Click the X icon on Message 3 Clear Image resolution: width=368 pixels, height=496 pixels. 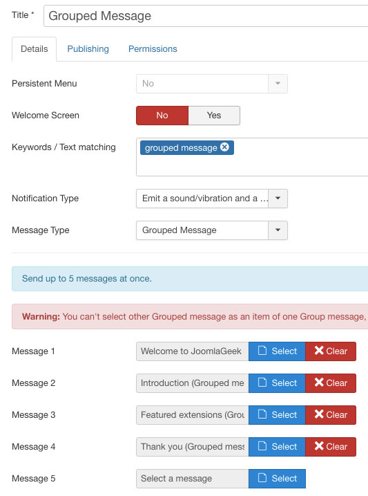click(x=319, y=414)
